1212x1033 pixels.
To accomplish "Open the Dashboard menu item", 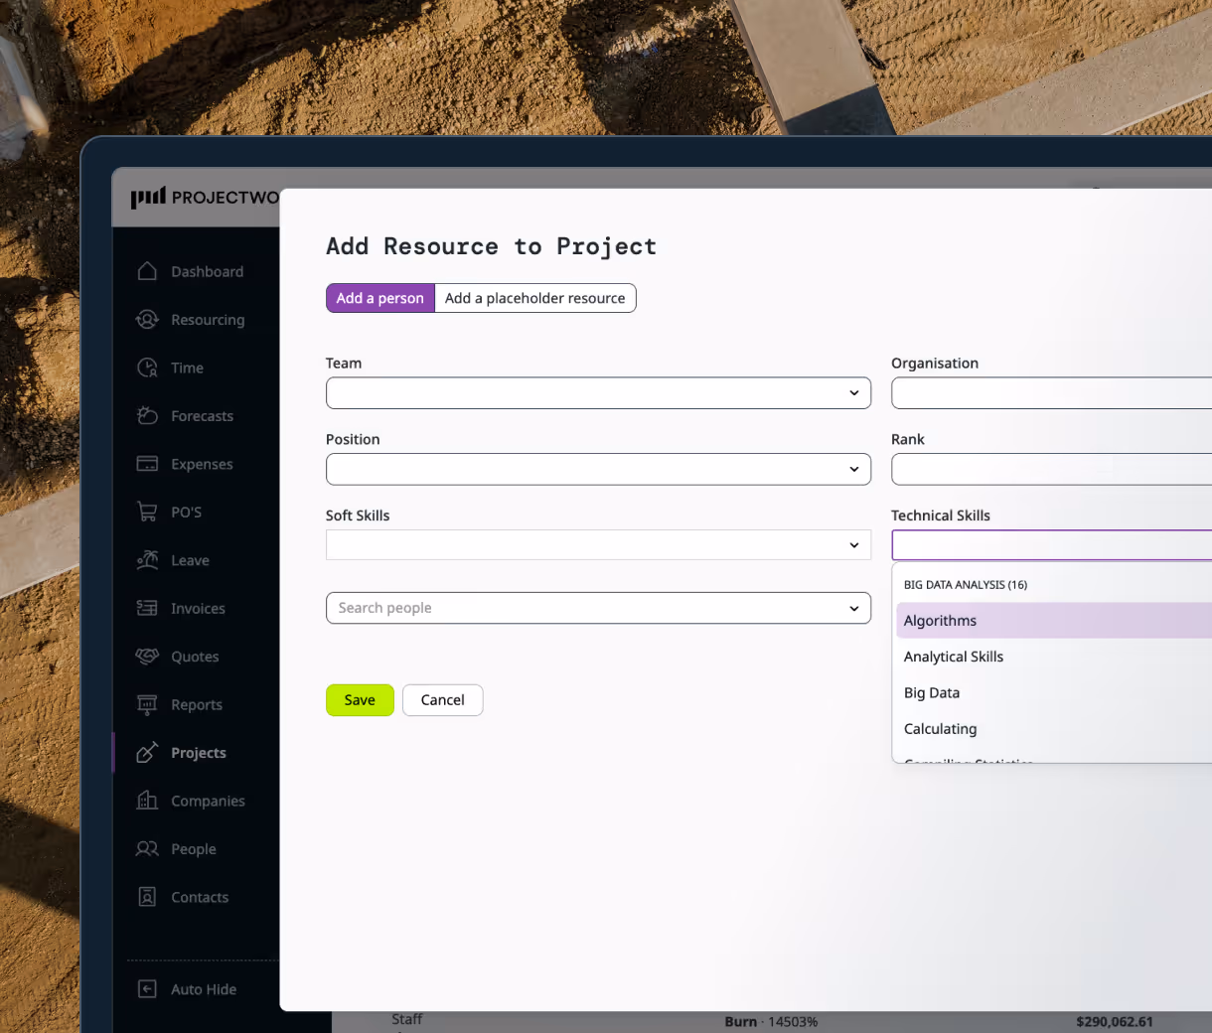I will tap(207, 271).
